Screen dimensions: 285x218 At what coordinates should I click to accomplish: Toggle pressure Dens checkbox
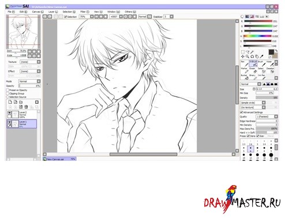pyautogui.click(x=248, y=136)
